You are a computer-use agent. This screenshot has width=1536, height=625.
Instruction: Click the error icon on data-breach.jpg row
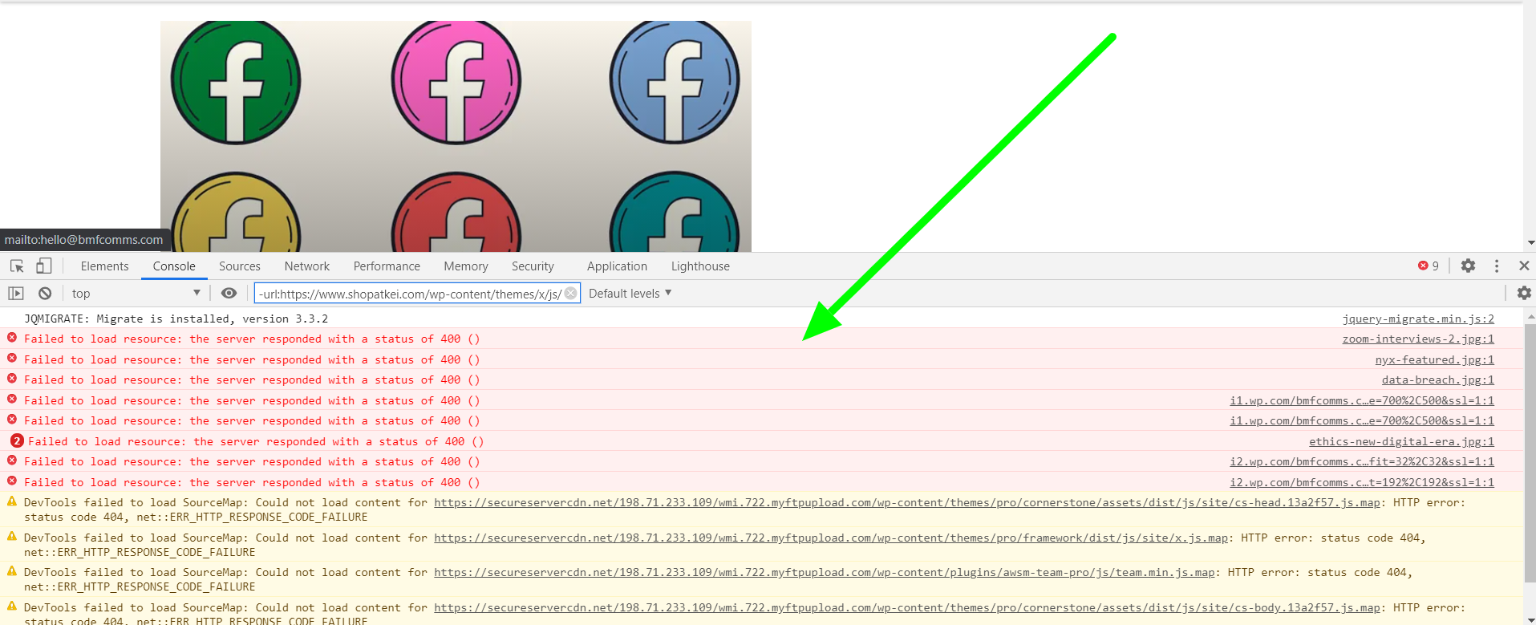pos(12,379)
